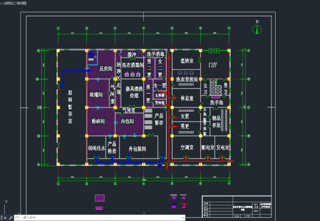320x221 pixels.
Task: Click the 内包间 room label
Action: click(x=128, y=121)
